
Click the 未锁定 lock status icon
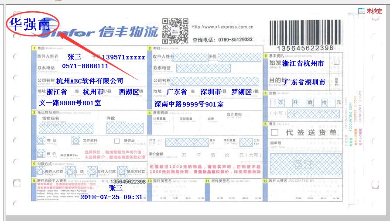pos(361,11)
